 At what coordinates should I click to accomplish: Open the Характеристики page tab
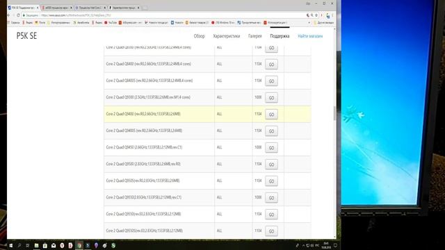point(227,36)
